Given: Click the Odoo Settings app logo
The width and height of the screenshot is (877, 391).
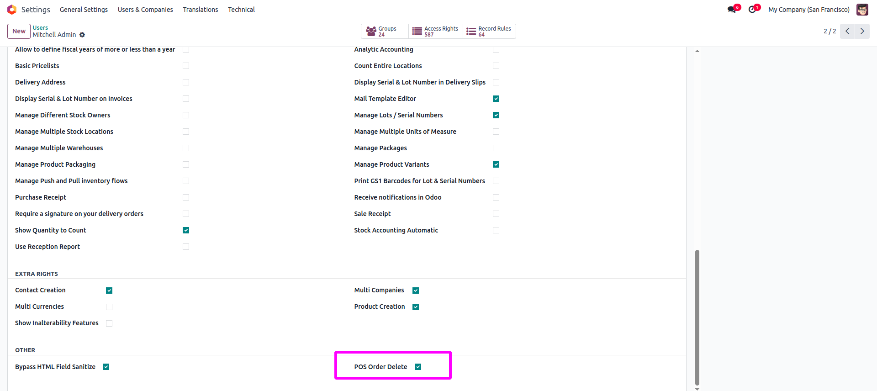Looking at the screenshot, I should [x=12, y=10].
